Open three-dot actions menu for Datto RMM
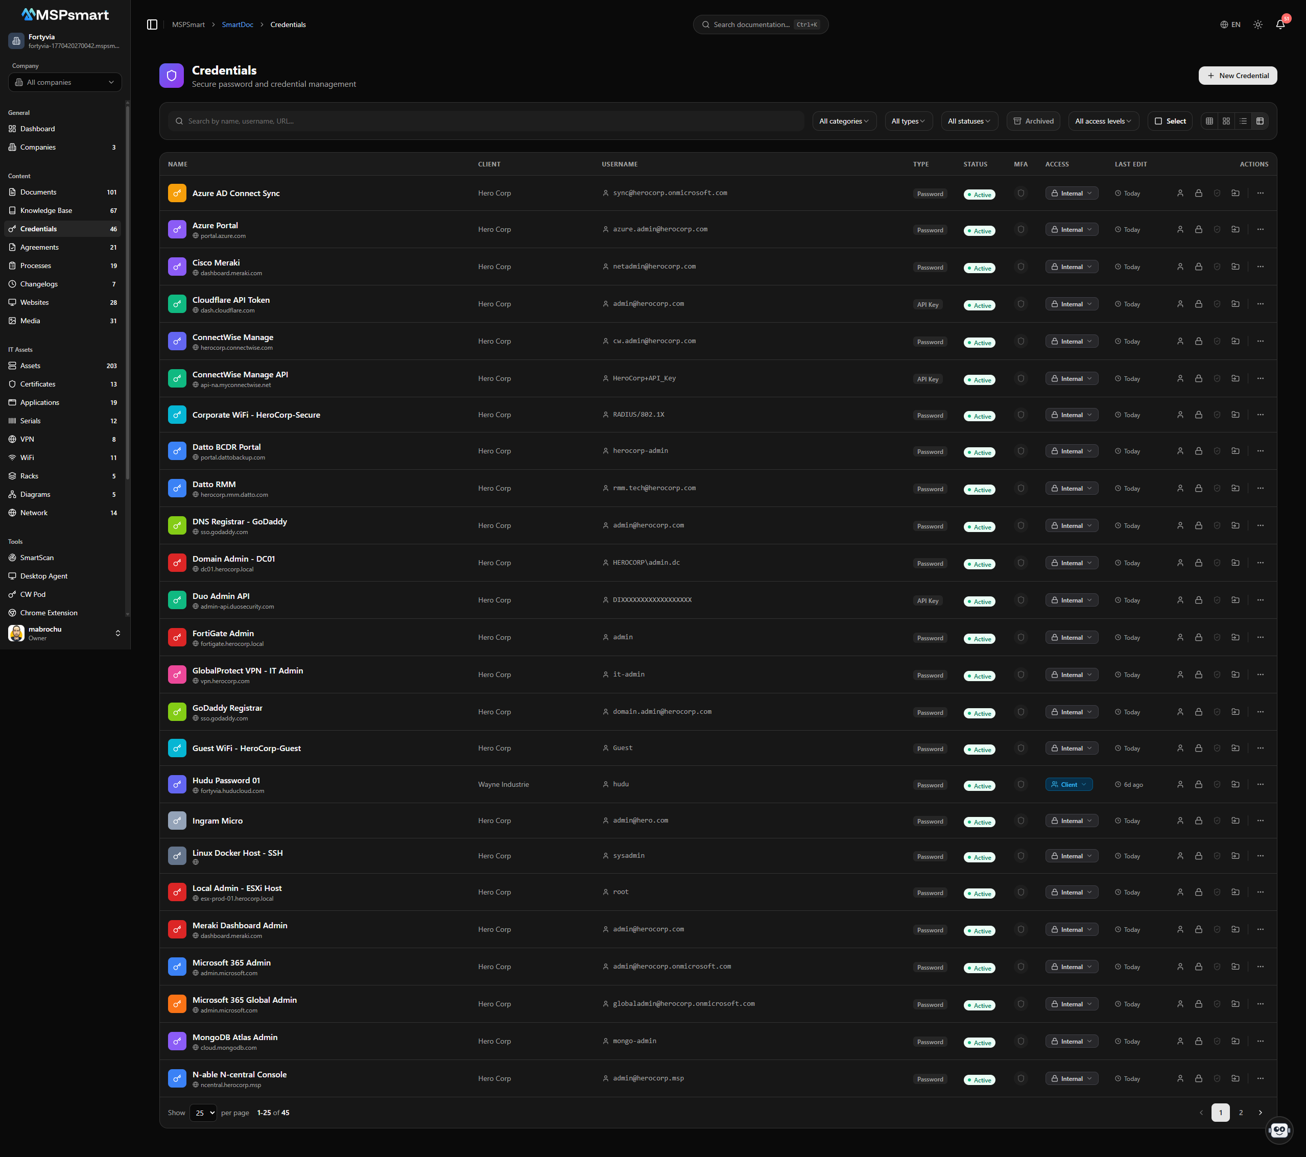Viewport: 1306px width, 1157px height. click(1260, 488)
